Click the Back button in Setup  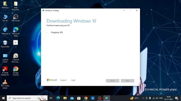point(113,81)
